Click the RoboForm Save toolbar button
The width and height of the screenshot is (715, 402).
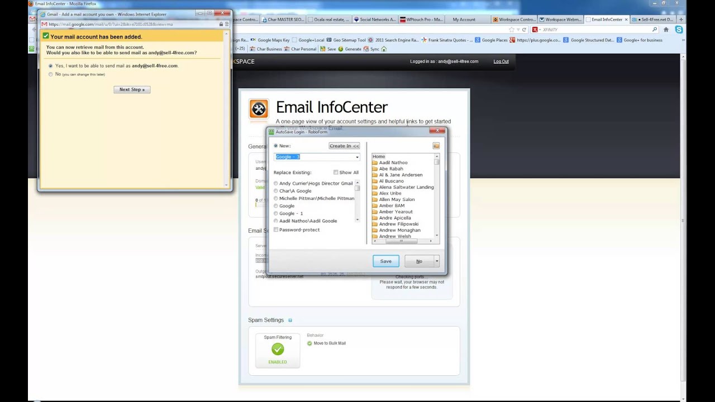[328, 49]
